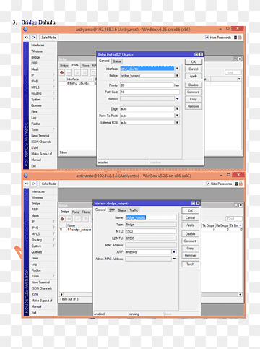Click the minus remove icon in upper Bridge Ports list
The height and width of the screenshot is (349, 260).
69,72
